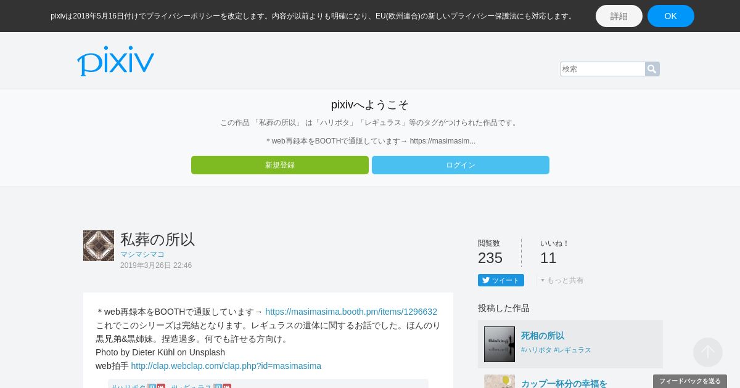Screen dimensions: 740x388
Task: Click the Twitter ツイート button
Action: pos(501,280)
